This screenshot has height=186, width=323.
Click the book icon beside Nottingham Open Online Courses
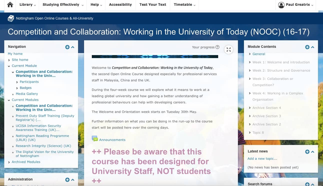pos(11,18)
